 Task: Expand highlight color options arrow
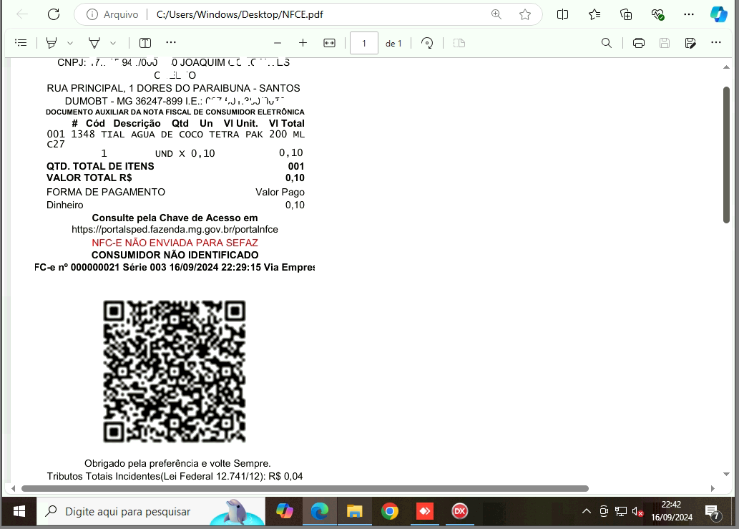(70, 43)
